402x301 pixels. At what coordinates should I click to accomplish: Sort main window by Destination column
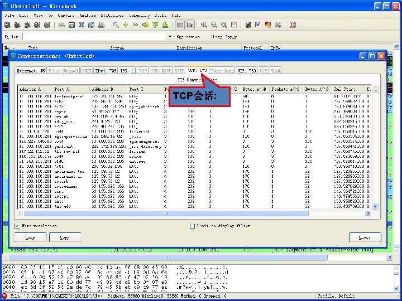click(208, 47)
